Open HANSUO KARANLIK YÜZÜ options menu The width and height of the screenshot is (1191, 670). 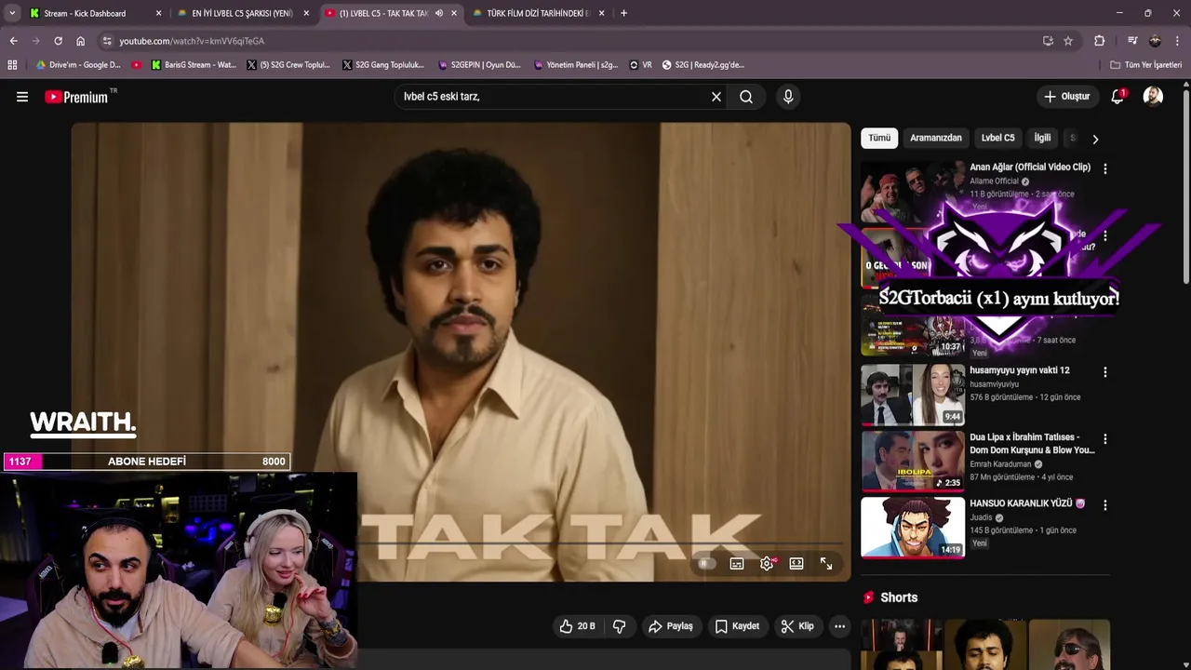(x=1104, y=505)
